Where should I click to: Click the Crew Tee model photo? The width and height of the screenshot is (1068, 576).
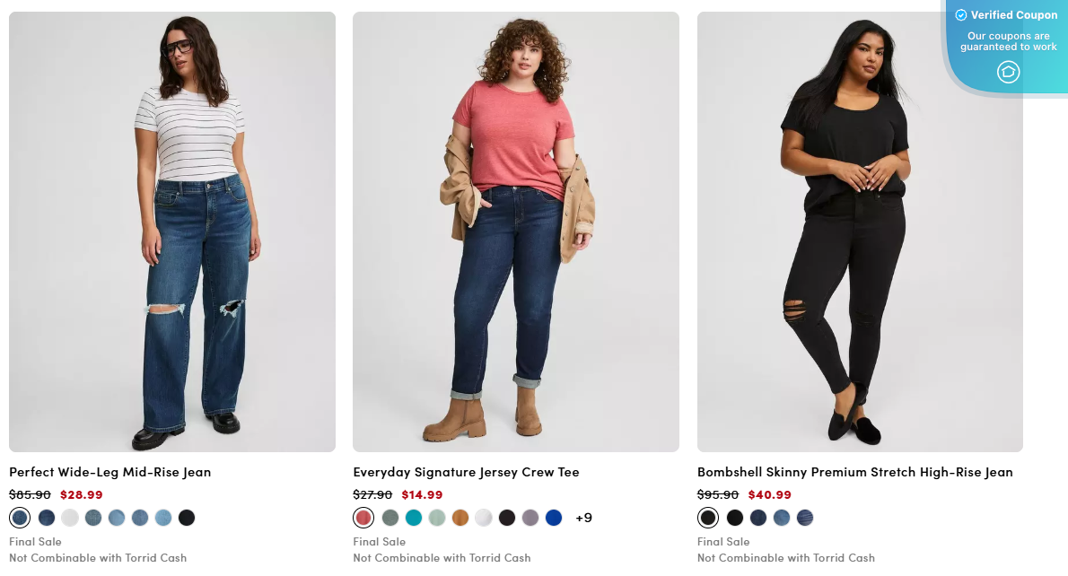[x=516, y=229]
